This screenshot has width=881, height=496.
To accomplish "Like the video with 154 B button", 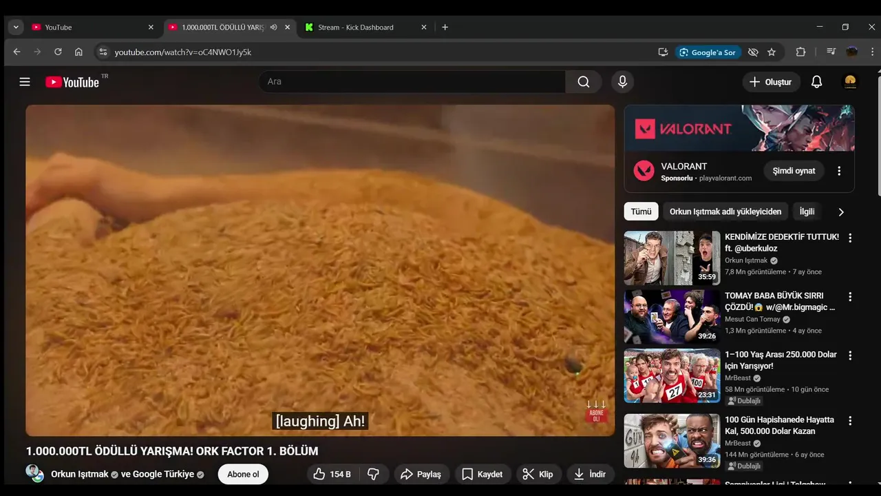I will pyautogui.click(x=332, y=474).
